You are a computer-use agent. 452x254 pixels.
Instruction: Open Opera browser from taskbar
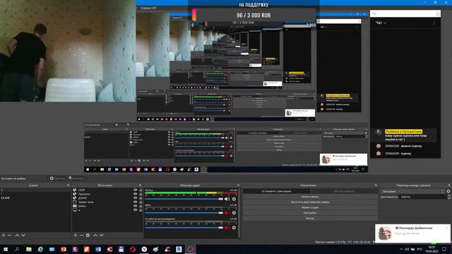pos(133,249)
